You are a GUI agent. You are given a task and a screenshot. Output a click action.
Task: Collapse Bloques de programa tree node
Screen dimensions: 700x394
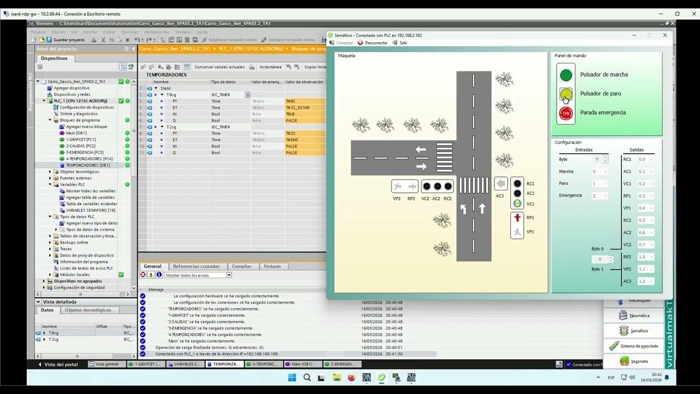point(50,120)
